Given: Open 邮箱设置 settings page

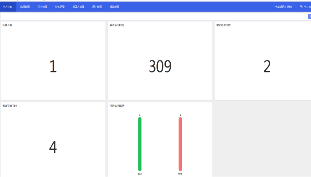Looking at the screenshot, I should 114,7.
